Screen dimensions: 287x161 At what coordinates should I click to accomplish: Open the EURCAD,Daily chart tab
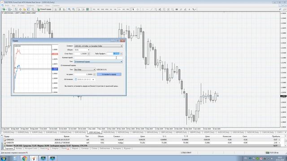coord(80,132)
